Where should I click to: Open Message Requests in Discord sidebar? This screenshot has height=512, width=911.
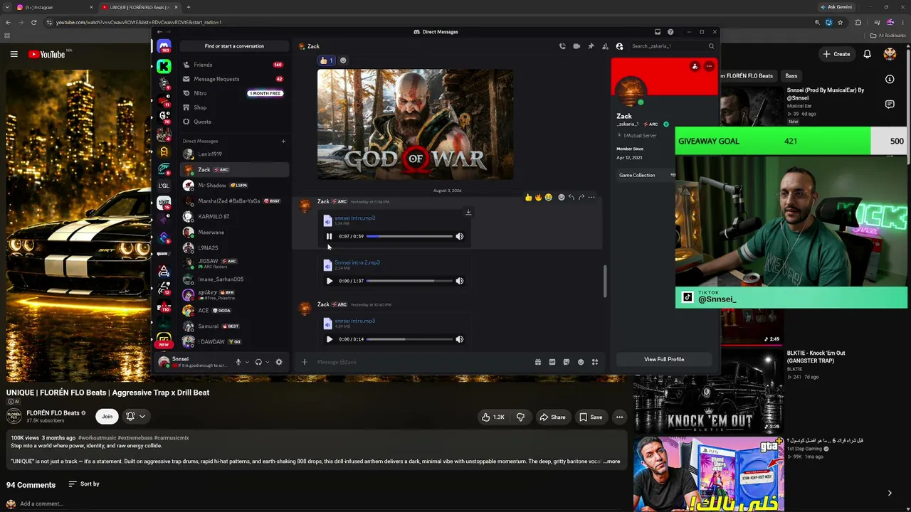233,79
